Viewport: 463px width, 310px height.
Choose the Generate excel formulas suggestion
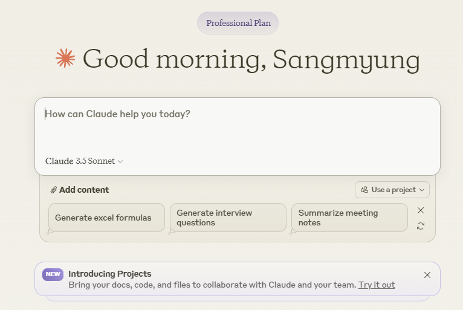click(x=106, y=218)
